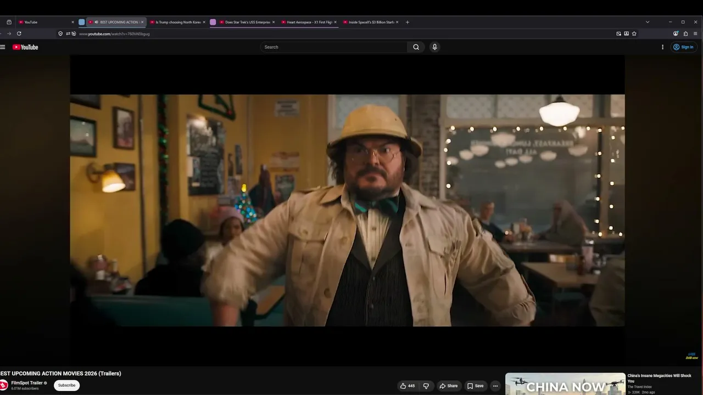The height and width of the screenshot is (395, 703).
Task: Close the BEST UPCOMING ACTION tab
Action: (x=142, y=22)
